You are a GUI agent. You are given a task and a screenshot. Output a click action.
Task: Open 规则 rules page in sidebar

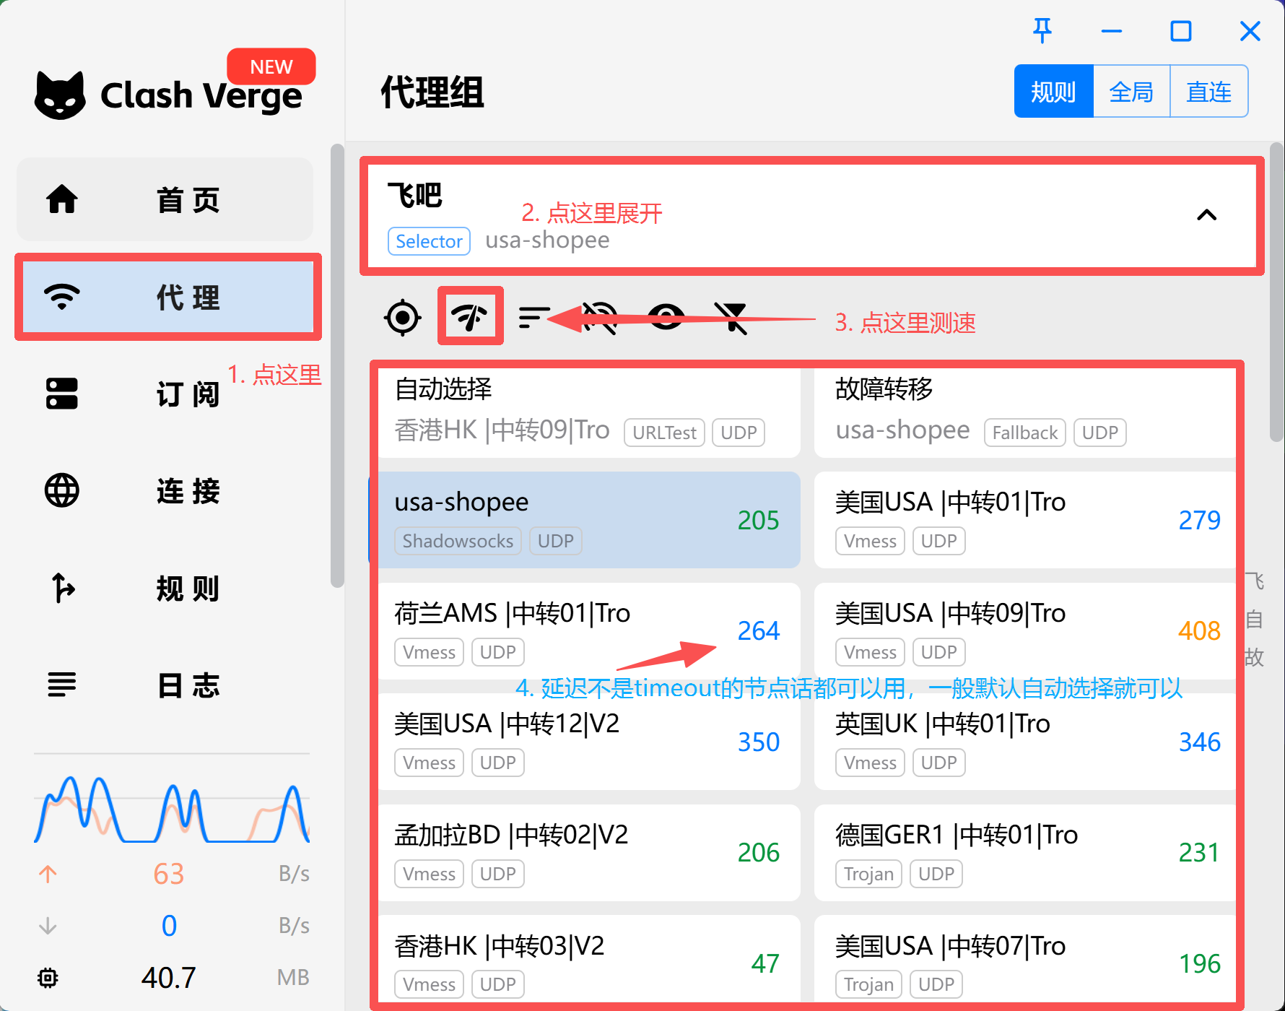pyautogui.click(x=165, y=589)
